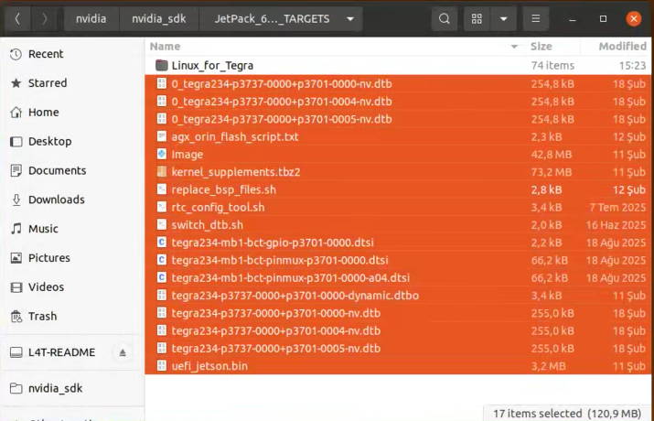Open L4T-README volume in sidebar
This screenshot has height=421, width=654.
coord(61,352)
